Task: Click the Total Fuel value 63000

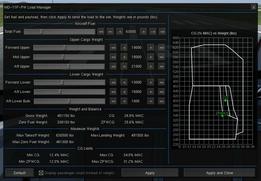Action: [x=131, y=32]
